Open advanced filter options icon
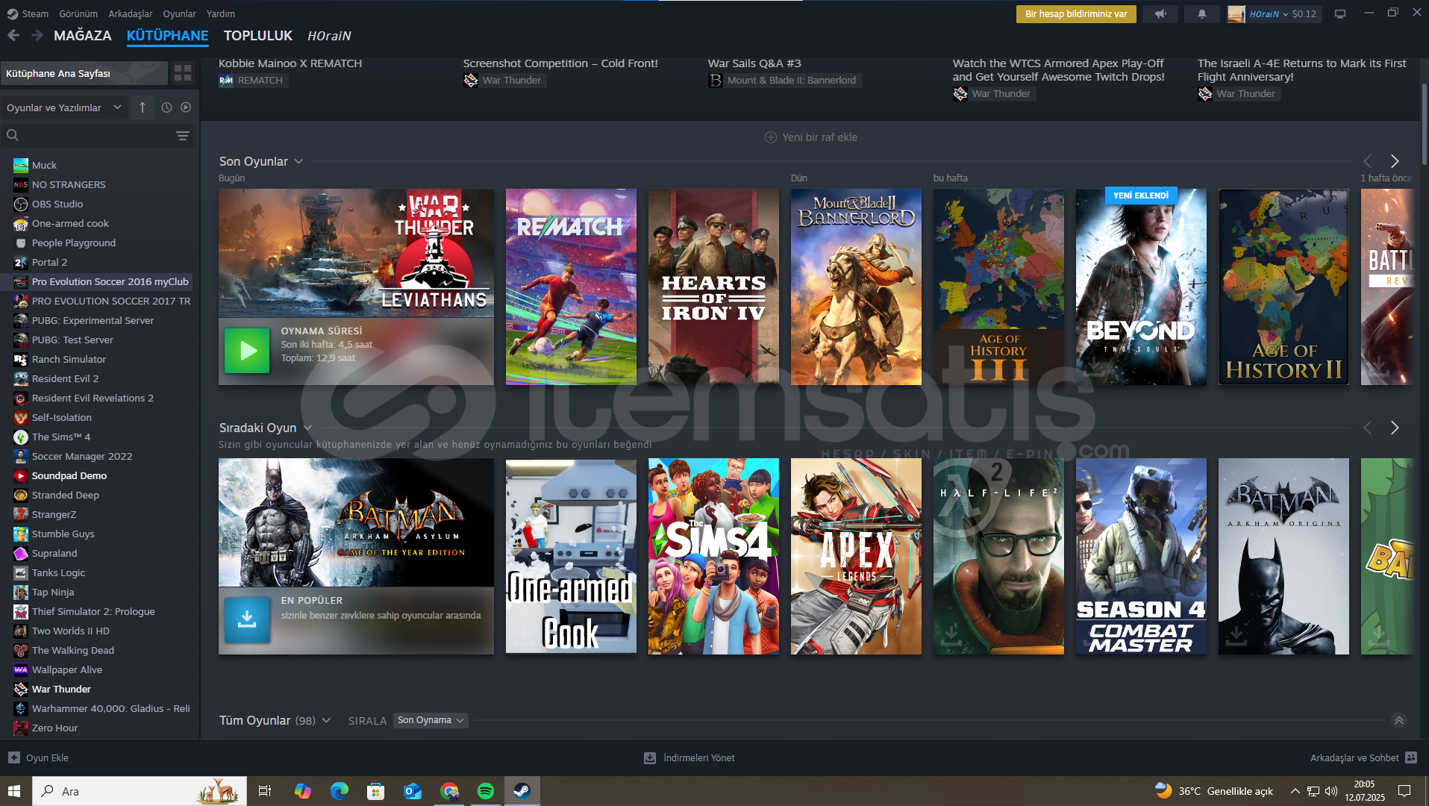Viewport: 1429px width, 806px height. coord(182,135)
